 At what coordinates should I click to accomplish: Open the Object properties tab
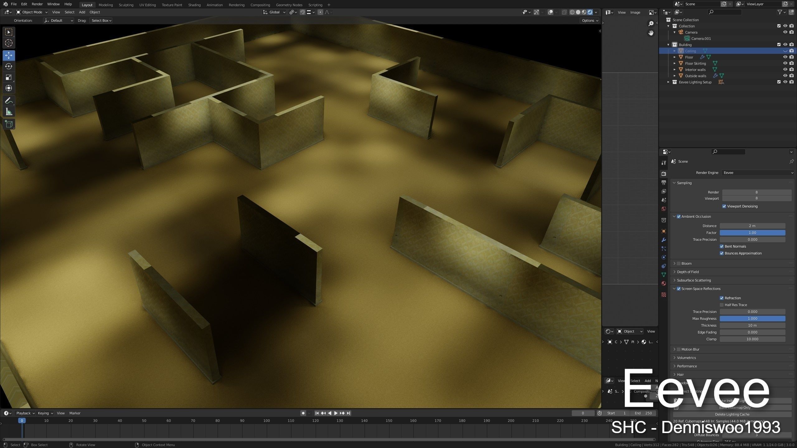point(664,231)
